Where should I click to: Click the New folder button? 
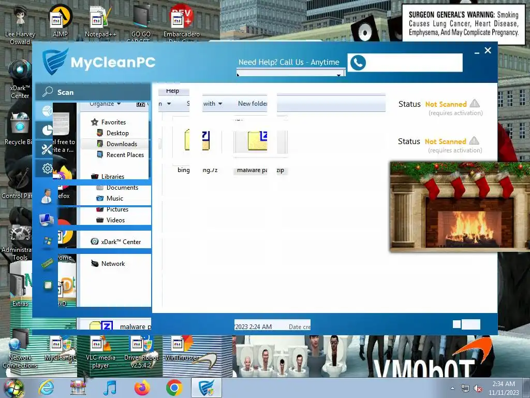coord(253,104)
